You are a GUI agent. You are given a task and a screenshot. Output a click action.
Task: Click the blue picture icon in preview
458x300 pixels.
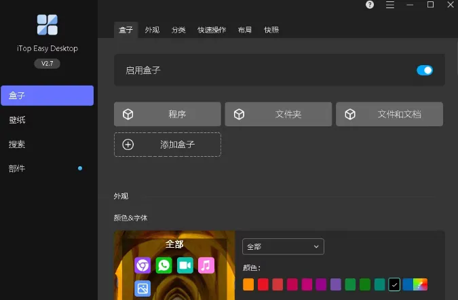142,288
